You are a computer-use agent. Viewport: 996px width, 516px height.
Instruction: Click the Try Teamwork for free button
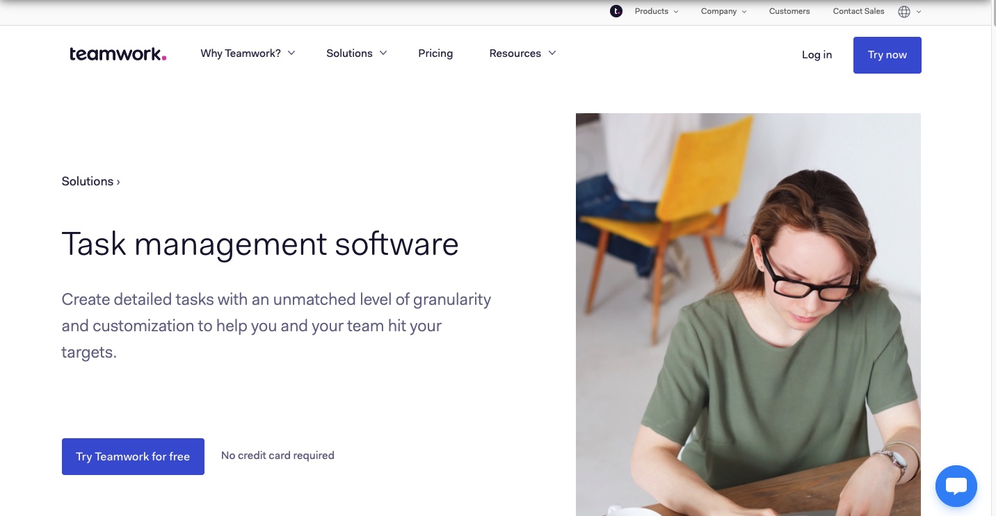133,456
